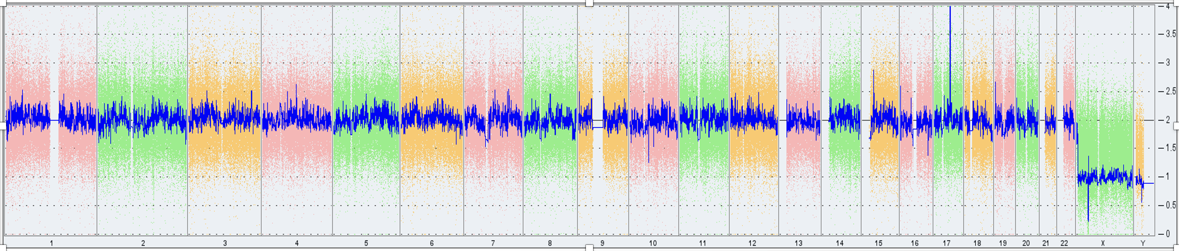
Task: Select the pink chromosome 10 plot panel
Action: [x=654, y=120]
